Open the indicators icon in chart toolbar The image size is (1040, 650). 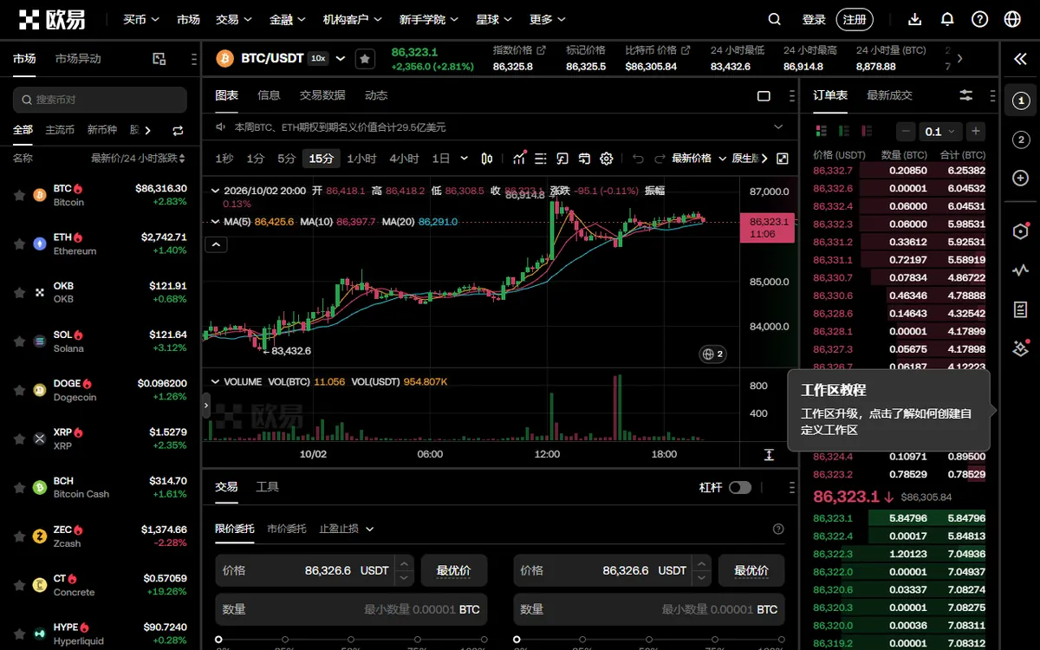519,159
